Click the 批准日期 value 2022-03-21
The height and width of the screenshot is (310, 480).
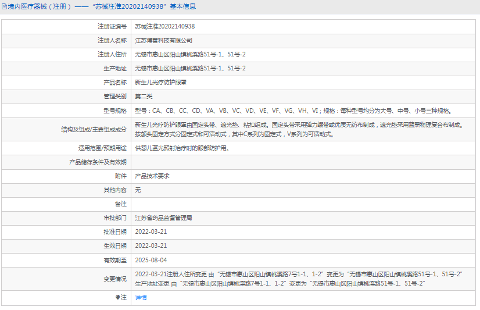point(151,231)
